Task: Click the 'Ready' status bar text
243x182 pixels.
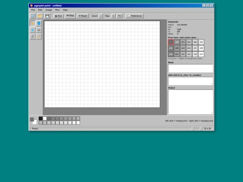Action: click(x=35, y=129)
